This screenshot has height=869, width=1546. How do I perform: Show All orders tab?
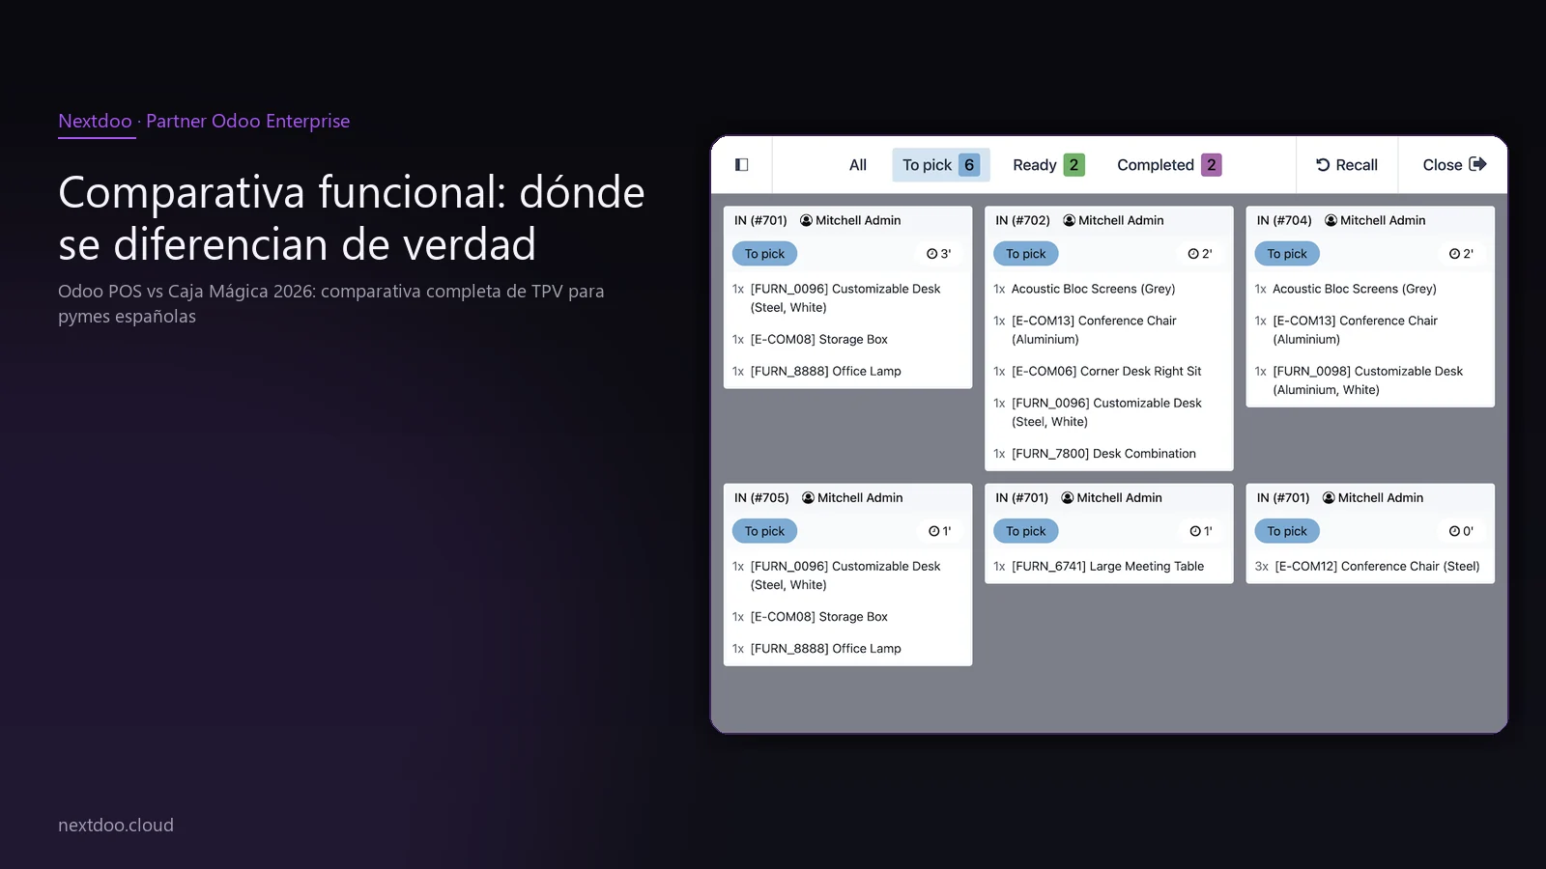coord(858,165)
